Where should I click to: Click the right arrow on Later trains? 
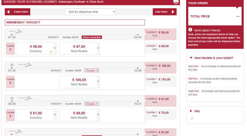pyautogui.click(x=173, y=12)
